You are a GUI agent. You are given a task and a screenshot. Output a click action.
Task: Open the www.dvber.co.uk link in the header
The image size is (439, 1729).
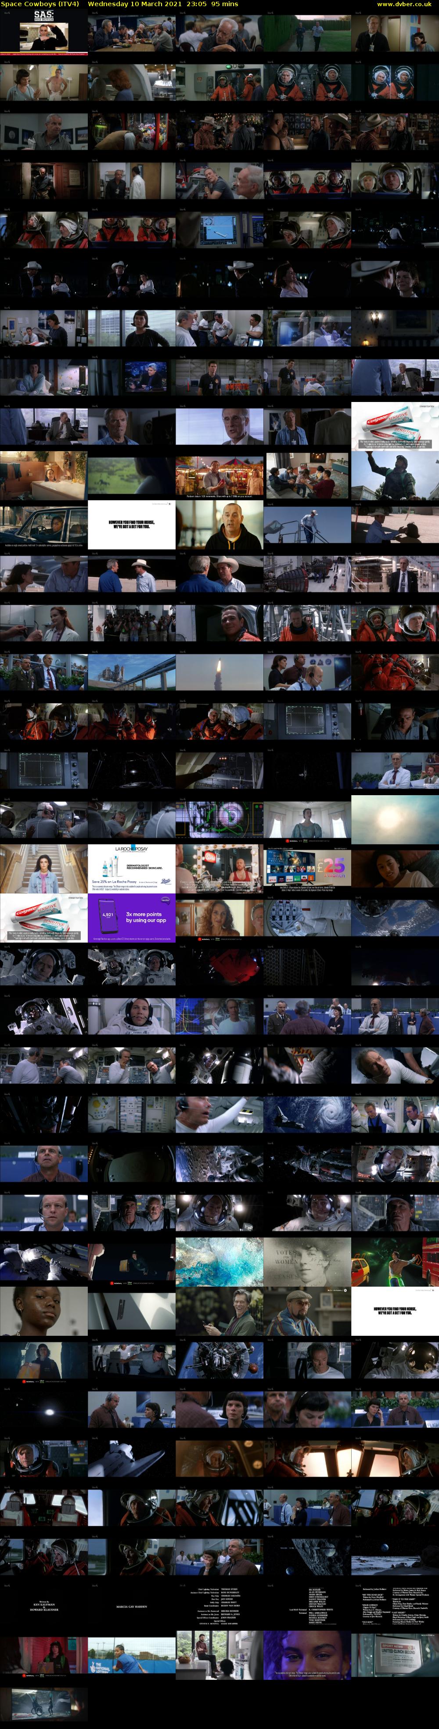click(404, 4)
